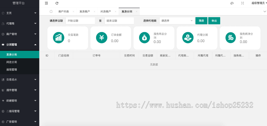Collapse the sidebar with the menu-fold icon
Viewport: 267px width, 126px height.
[46, 3]
